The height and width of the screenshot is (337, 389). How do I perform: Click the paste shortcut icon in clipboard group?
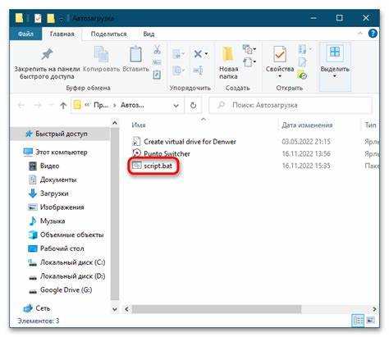point(157,75)
